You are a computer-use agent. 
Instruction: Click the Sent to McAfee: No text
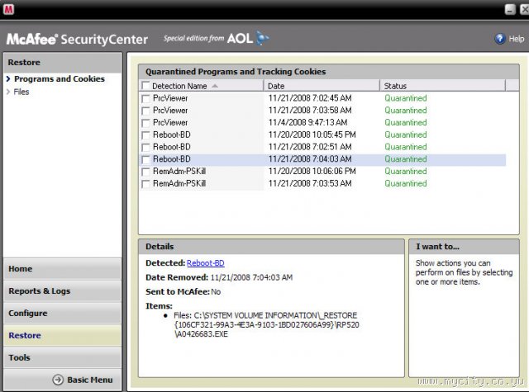183,292
